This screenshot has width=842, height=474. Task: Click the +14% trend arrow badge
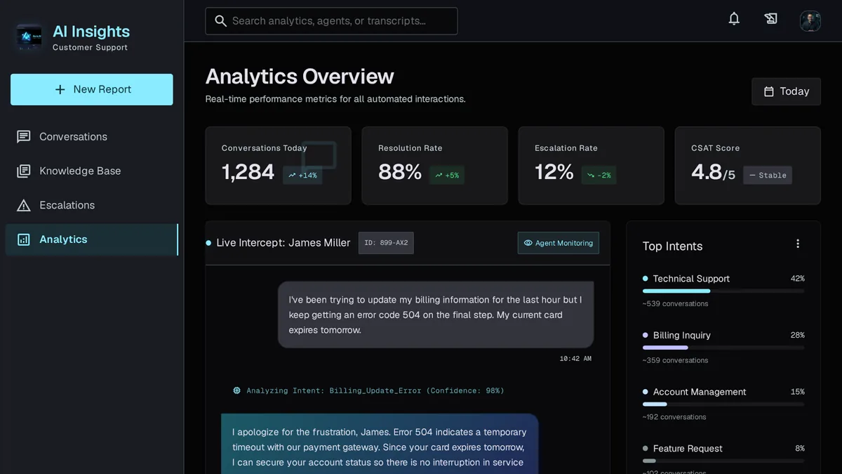point(302,176)
